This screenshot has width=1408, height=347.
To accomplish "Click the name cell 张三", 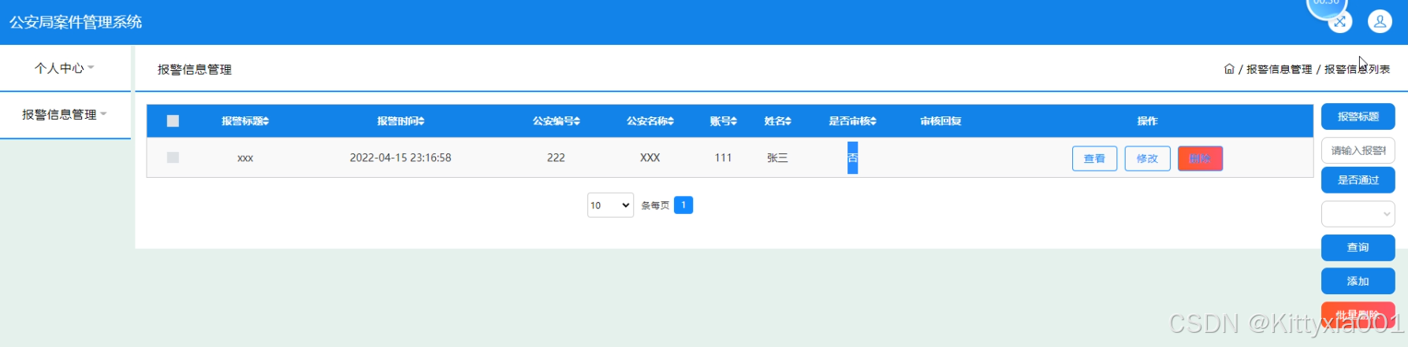I will tap(777, 157).
